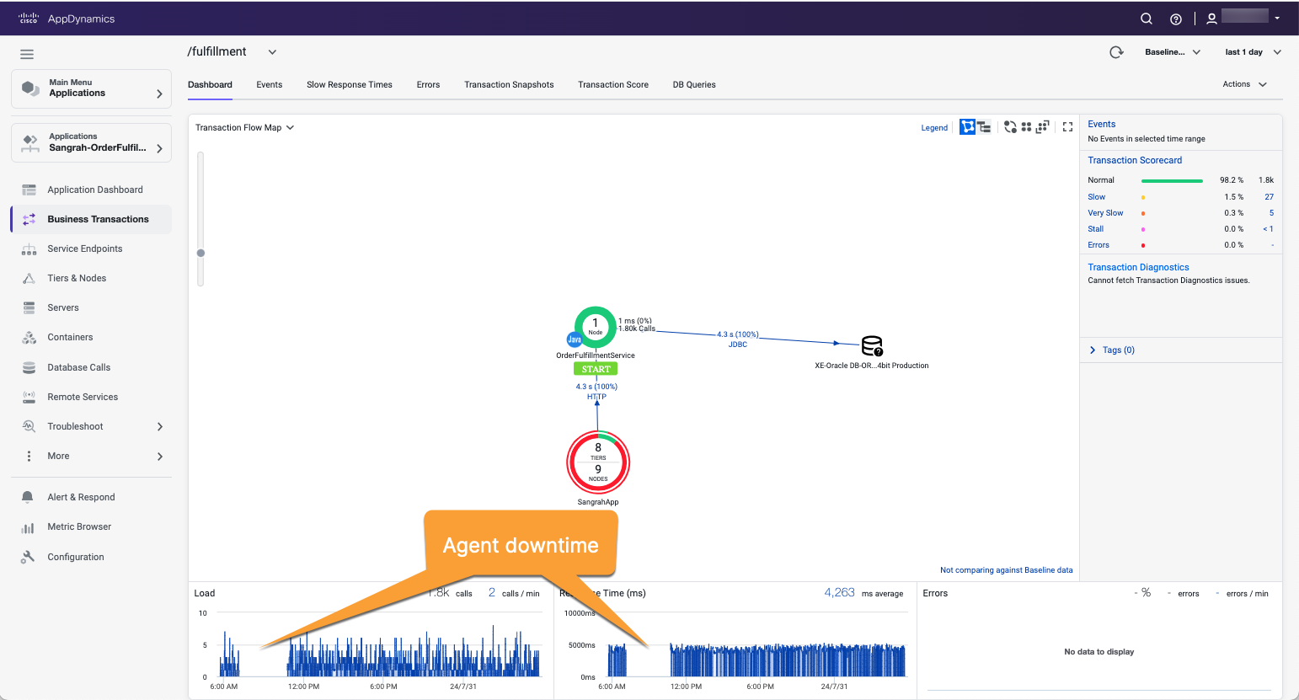This screenshot has height=700, width=1299.
Task: Switch to the Slow Response Times tab
Action: [350, 84]
